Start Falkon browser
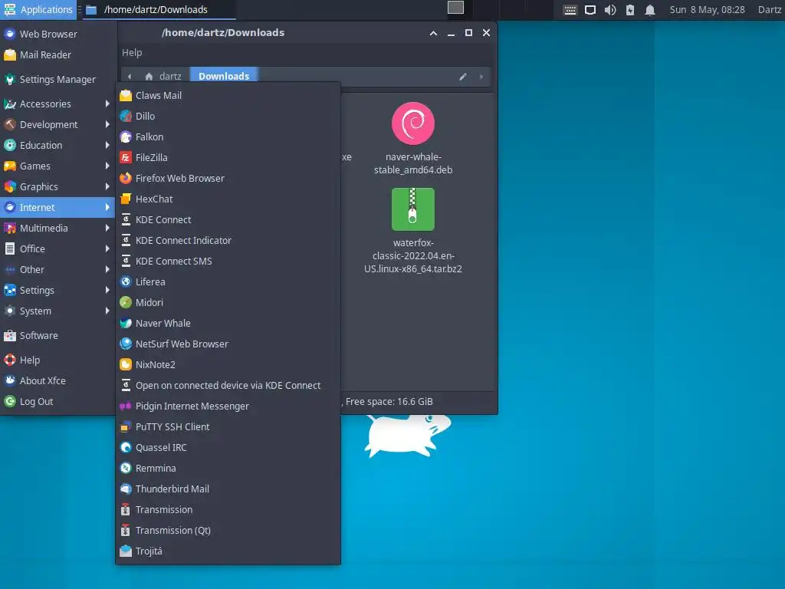The image size is (785, 589). [x=228, y=137]
